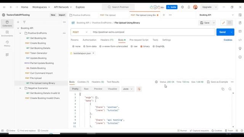
Task: Change the POST method dropdown
Action: (x=80, y=32)
